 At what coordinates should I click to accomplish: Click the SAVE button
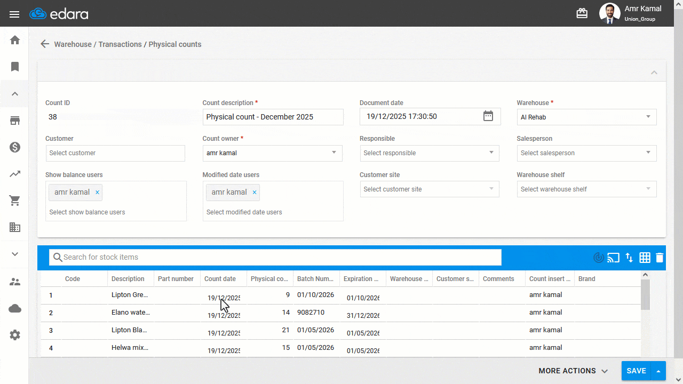[636, 371]
